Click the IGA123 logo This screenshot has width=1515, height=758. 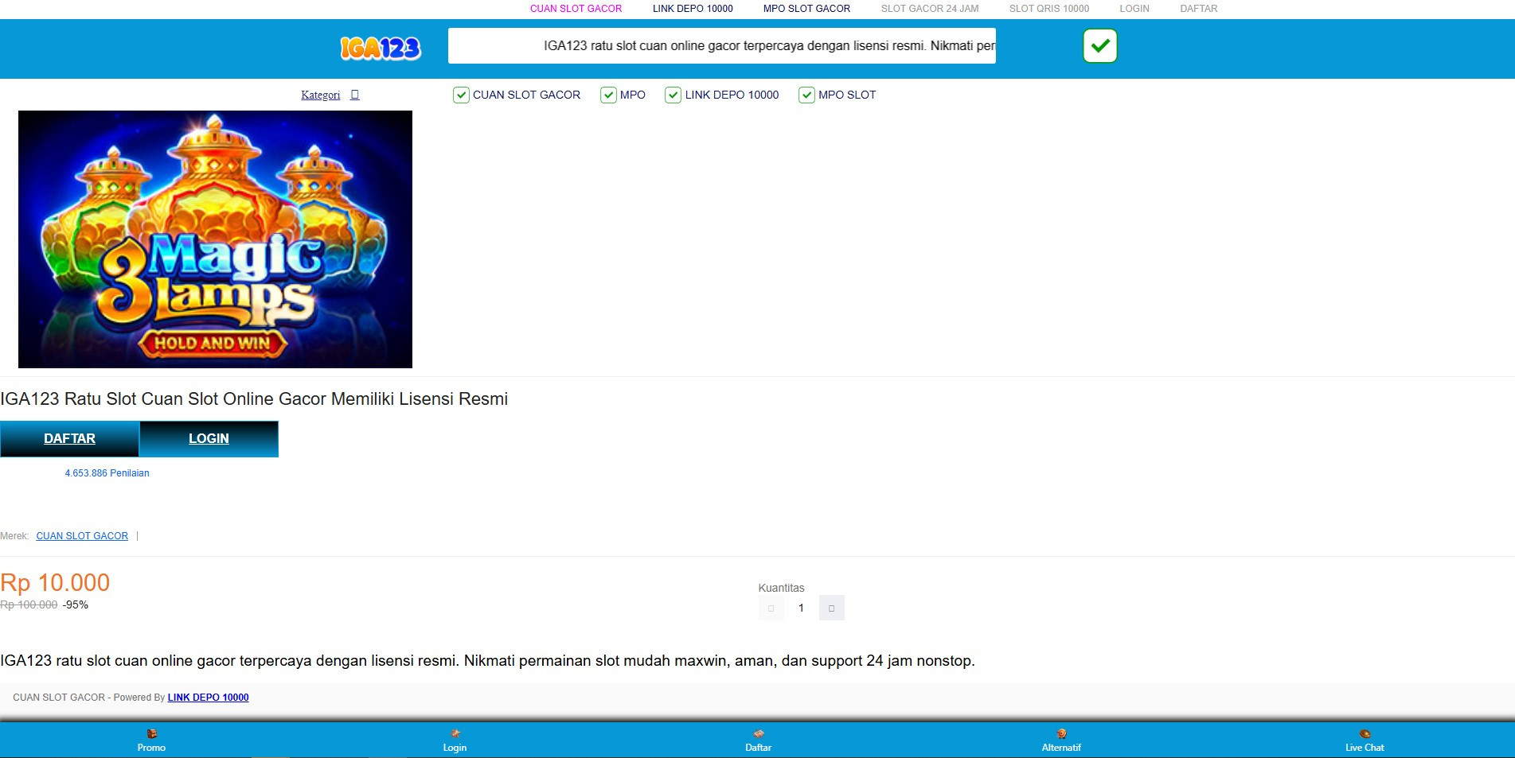[381, 49]
